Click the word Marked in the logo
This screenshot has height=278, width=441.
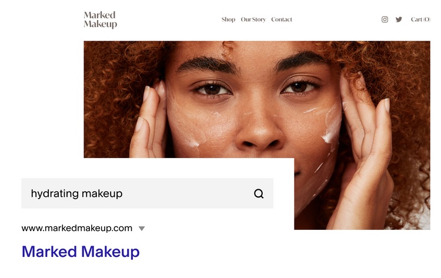click(99, 15)
